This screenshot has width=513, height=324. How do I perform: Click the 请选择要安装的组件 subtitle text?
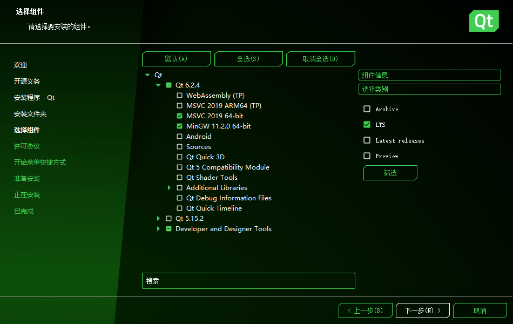(59, 27)
